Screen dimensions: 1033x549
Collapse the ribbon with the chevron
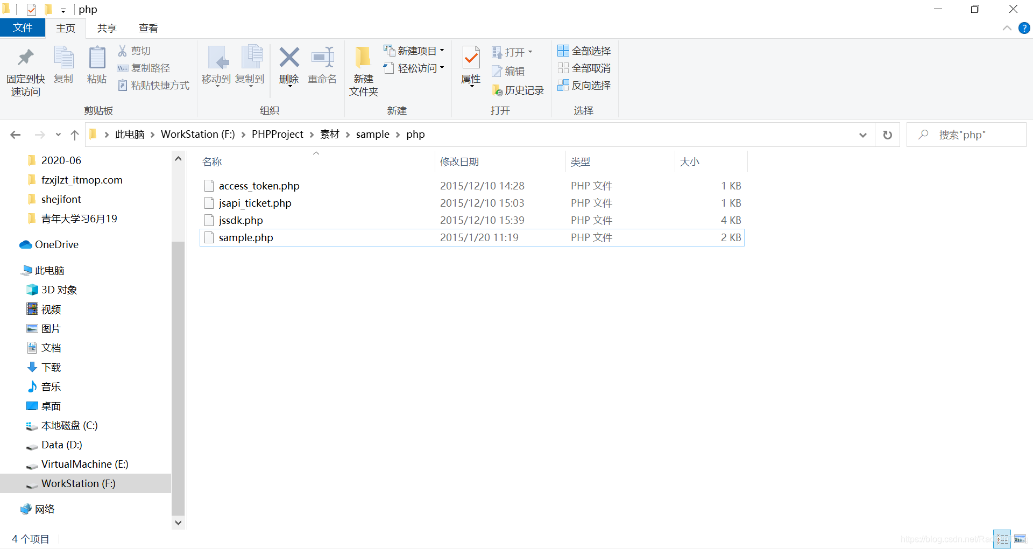pyautogui.click(x=1007, y=28)
